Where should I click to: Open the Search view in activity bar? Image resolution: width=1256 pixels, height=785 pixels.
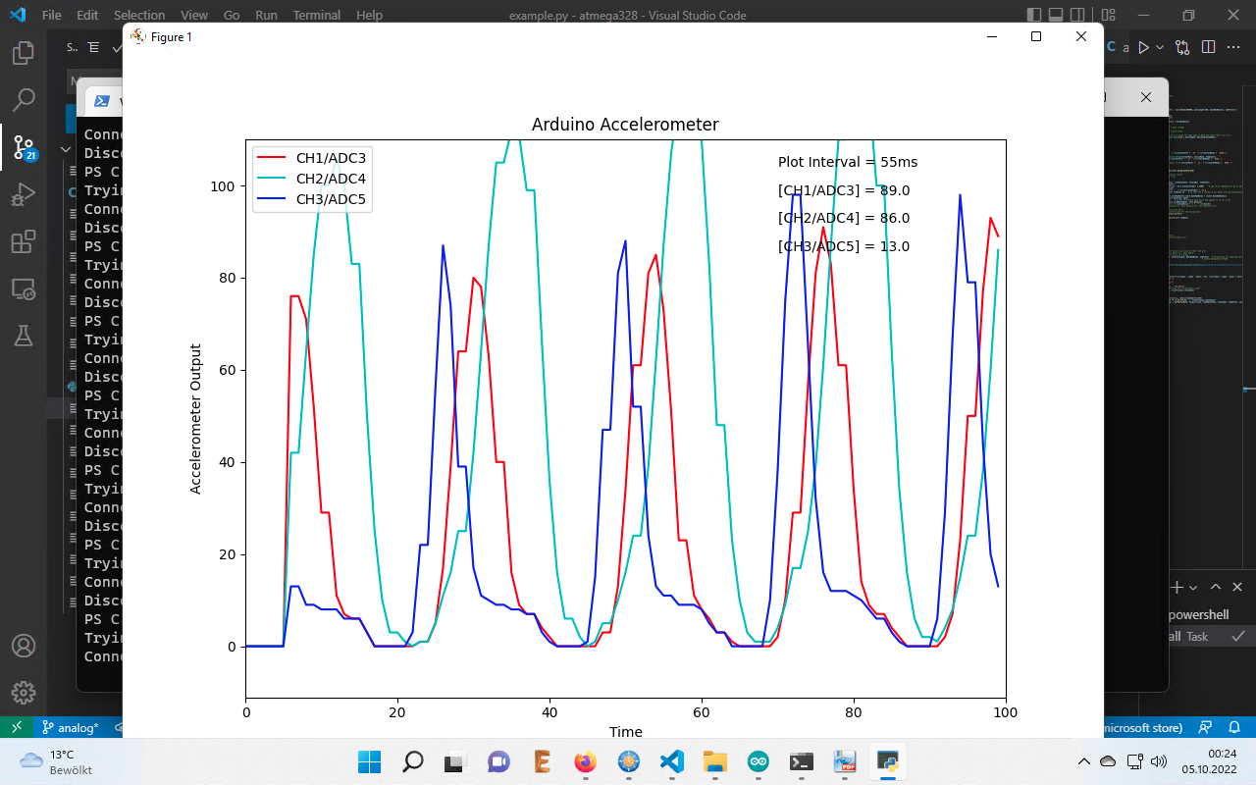(24, 99)
